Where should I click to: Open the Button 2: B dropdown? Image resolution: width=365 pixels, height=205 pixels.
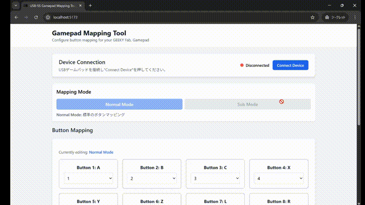click(152, 179)
